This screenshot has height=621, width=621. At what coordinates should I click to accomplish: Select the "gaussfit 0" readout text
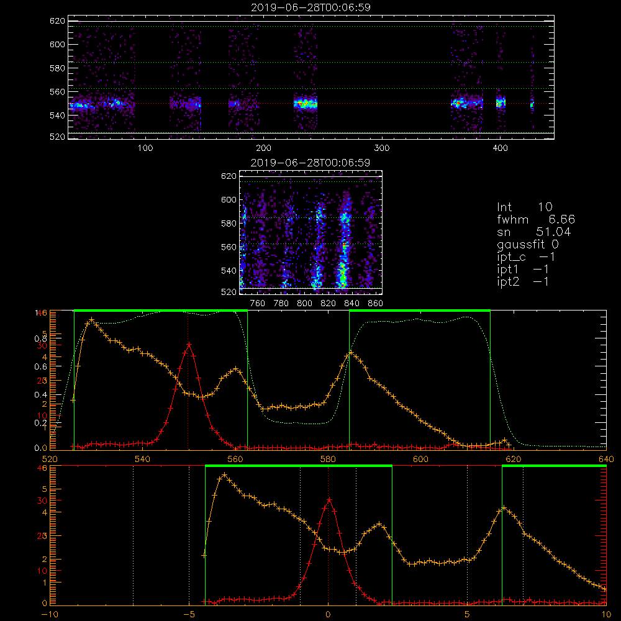527,245
